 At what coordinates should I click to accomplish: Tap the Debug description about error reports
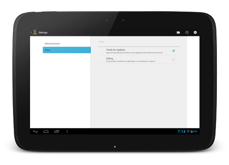131,61
